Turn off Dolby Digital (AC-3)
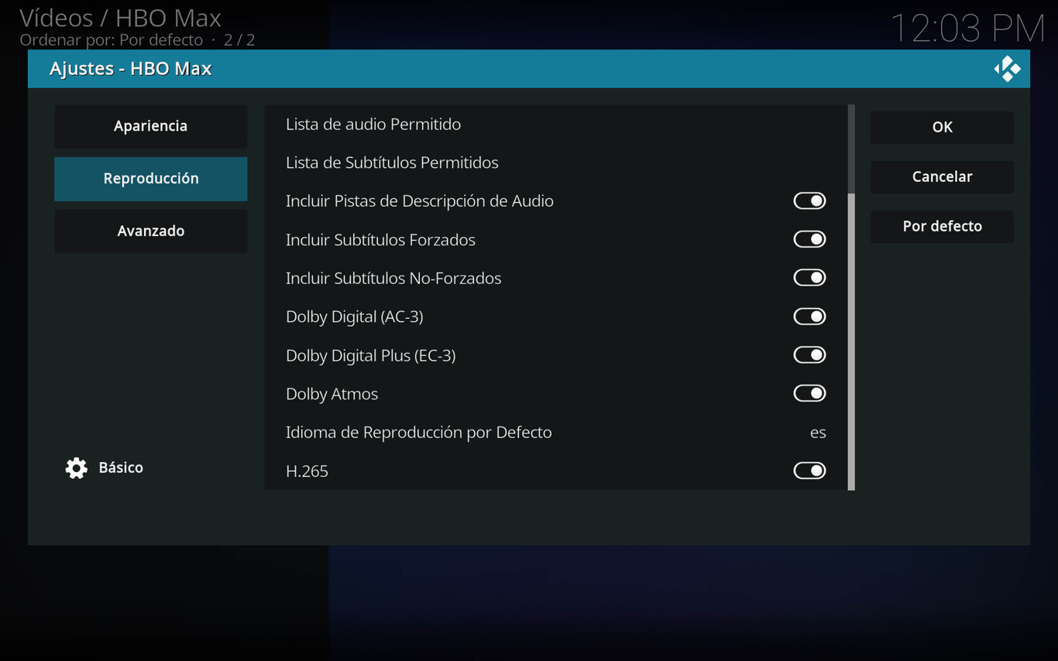This screenshot has width=1058, height=661. point(809,316)
